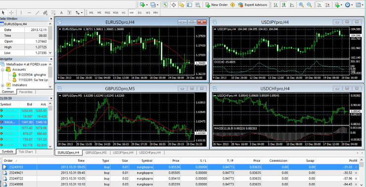366x187 pixels.
Task: Expand the Indicators tree node
Action: coord(2,85)
